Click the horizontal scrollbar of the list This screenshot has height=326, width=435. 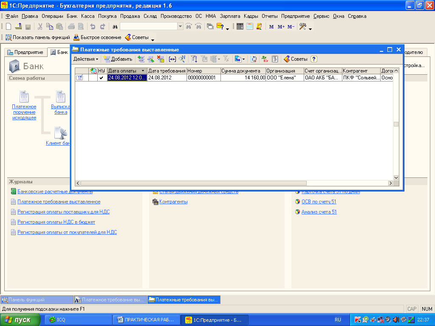coord(193,183)
